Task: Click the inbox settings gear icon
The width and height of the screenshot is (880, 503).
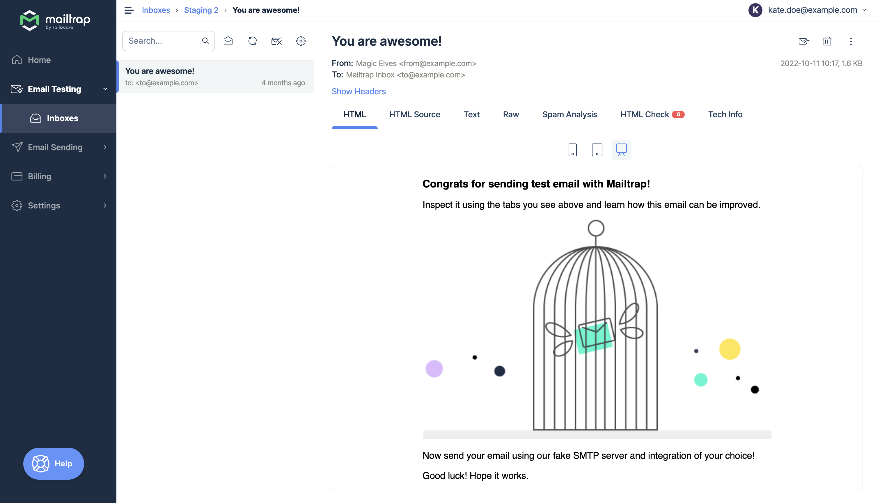Action: click(x=301, y=40)
